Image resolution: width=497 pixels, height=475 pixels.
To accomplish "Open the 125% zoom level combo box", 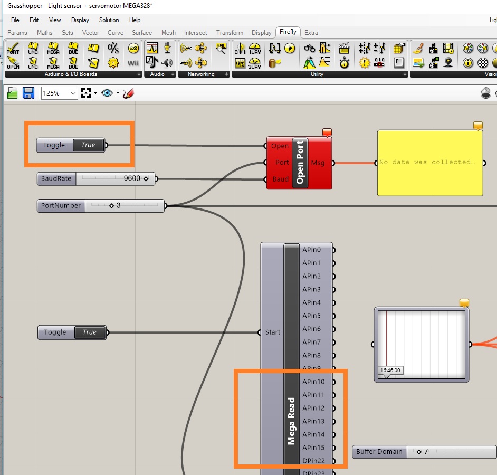I will pos(59,93).
